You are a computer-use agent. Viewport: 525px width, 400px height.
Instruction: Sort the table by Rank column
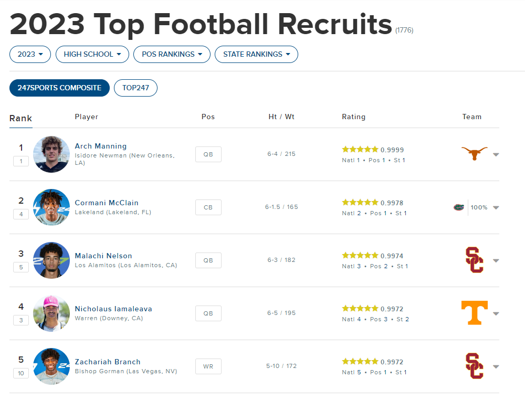point(20,118)
